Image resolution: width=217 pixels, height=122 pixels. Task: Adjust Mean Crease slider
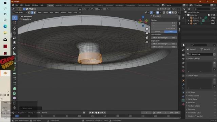pyautogui.click(x=164, y=47)
